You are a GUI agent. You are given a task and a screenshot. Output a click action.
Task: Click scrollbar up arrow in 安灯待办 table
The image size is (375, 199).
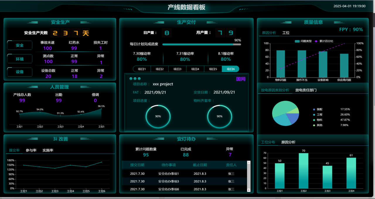[x=249, y=162]
